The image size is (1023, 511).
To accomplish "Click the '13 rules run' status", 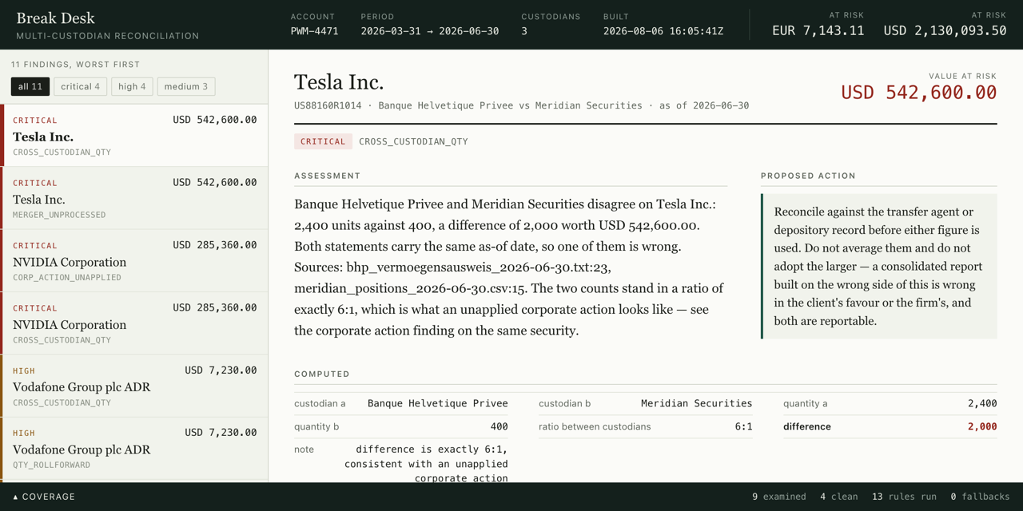I will [x=904, y=497].
